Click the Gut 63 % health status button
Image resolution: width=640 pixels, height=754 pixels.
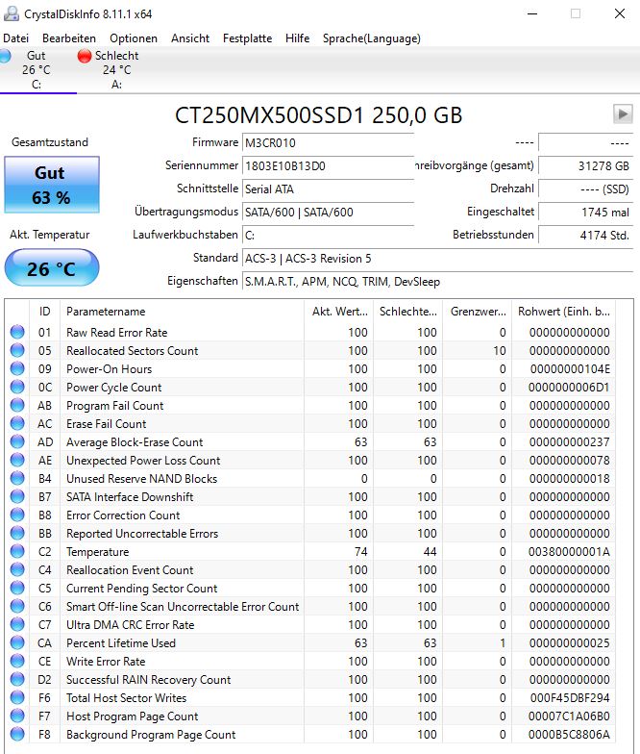52,185
